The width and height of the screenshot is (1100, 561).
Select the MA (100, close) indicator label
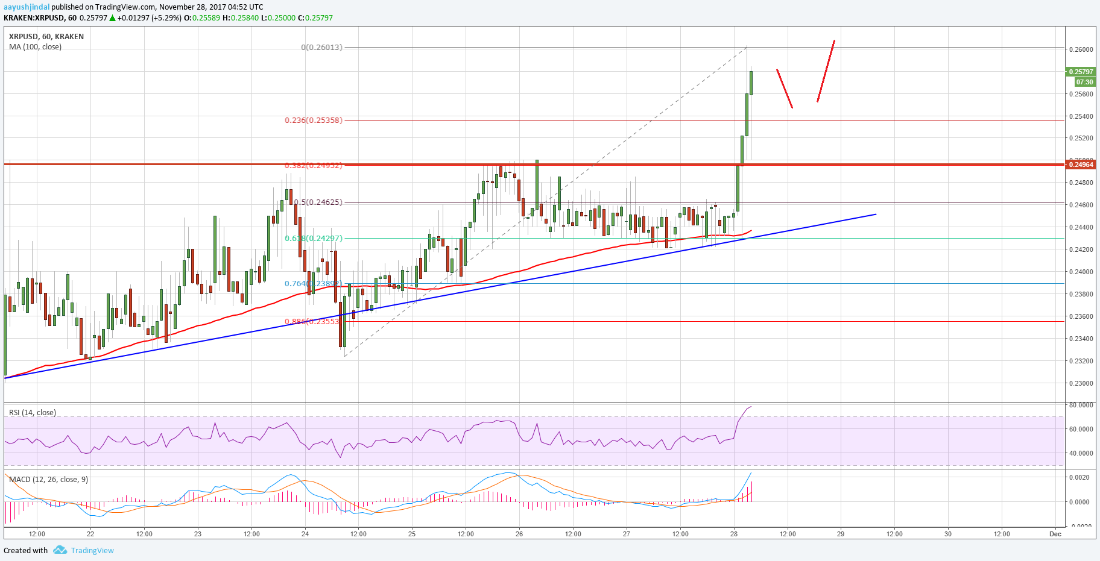point(35,47)
